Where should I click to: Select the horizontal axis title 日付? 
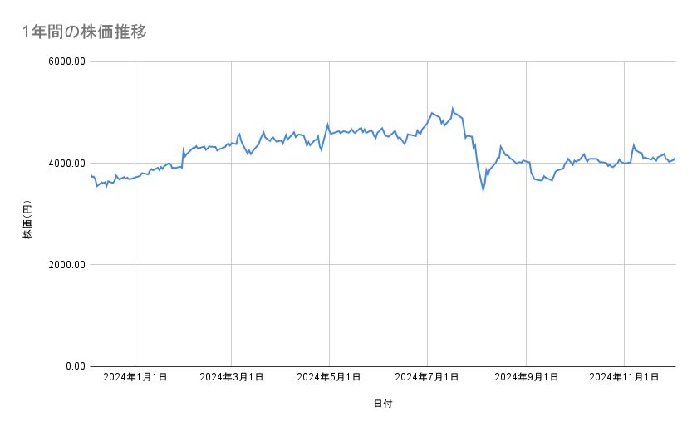coord(382,404)
